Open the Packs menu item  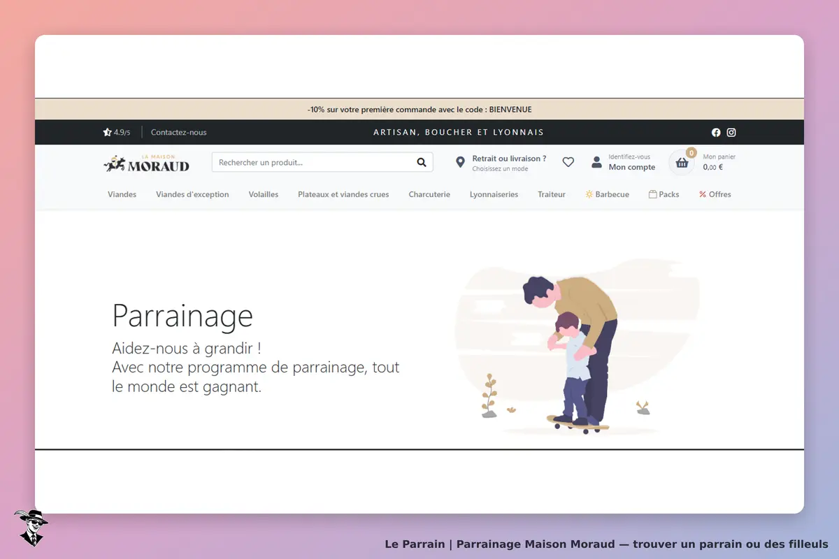664,194
